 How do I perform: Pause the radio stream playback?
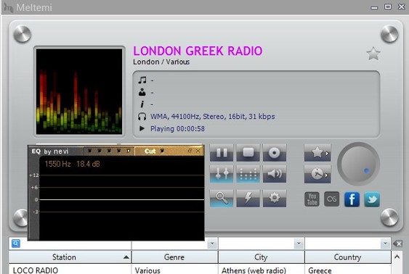pyautogui.click(x=222, y=153)
